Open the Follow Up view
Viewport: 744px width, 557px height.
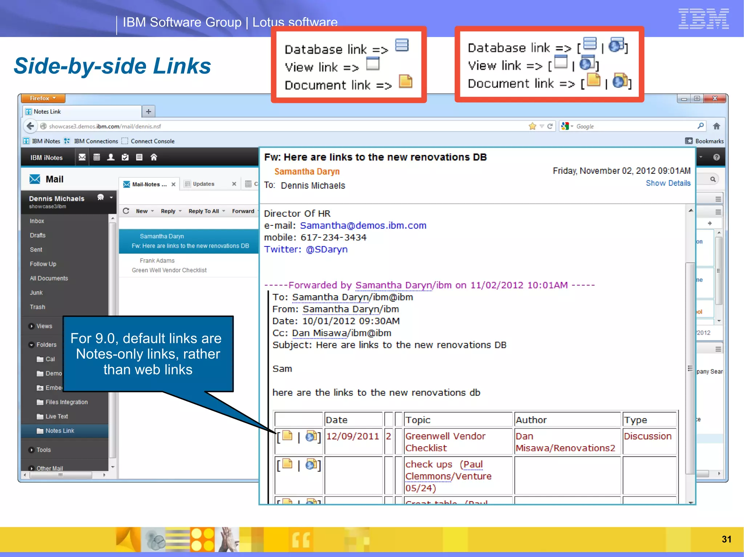click(x=43, y=264)
